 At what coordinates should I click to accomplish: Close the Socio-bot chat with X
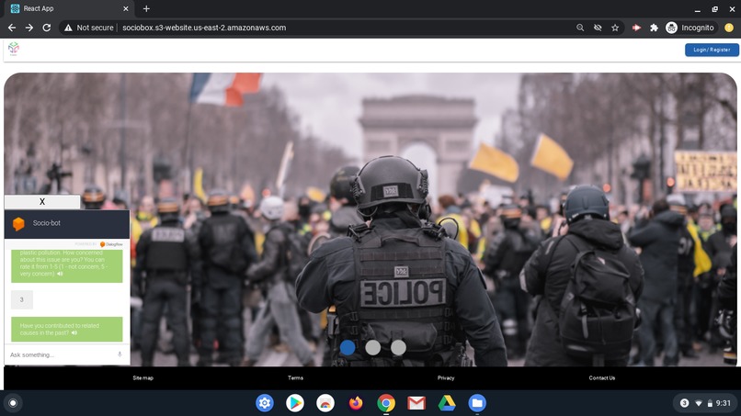[x=42, y=202]
